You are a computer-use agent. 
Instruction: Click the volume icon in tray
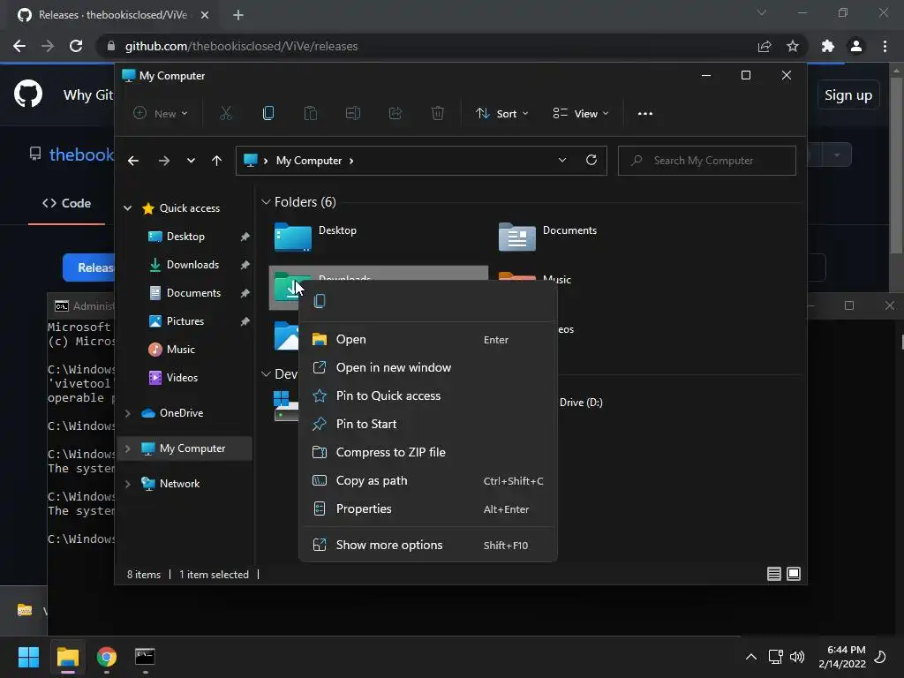[x=797, y=657]
